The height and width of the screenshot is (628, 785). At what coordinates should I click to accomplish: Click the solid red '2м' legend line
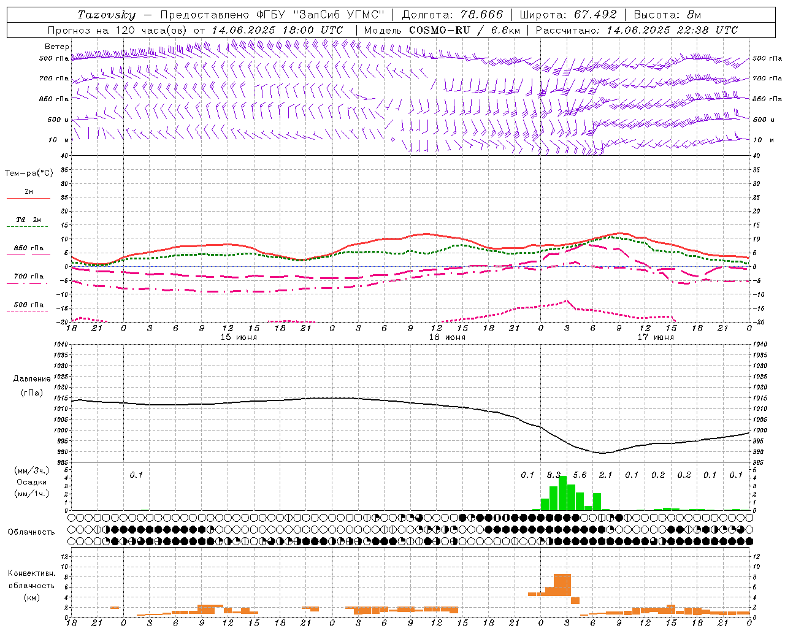29,198
